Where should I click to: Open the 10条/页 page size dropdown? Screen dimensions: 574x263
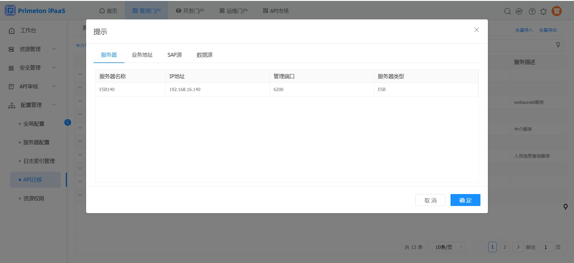click(447, 247)
